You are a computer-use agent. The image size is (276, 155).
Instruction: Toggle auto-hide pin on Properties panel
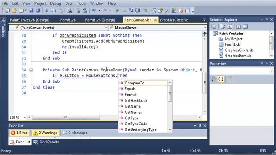pyautogui.click(x=267, y=63)
